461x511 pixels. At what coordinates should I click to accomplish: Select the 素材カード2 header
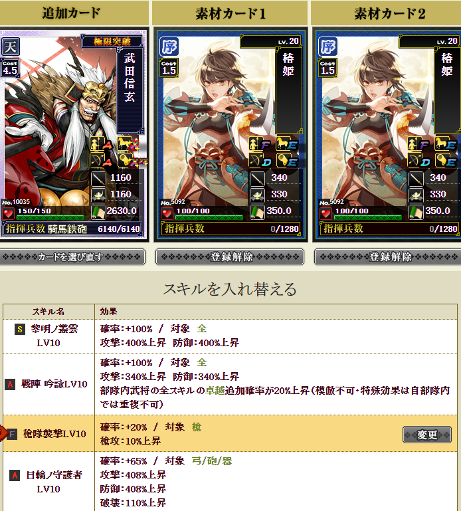point(387,13)
